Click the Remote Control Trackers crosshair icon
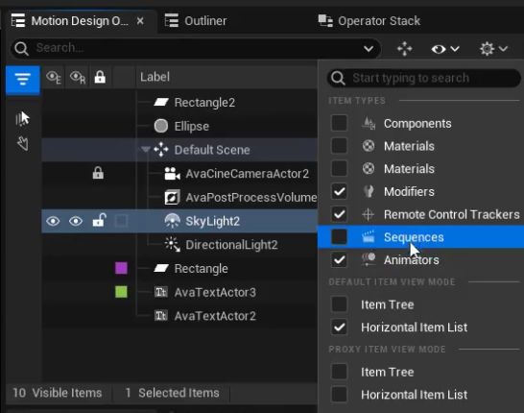 coord(368,214)
